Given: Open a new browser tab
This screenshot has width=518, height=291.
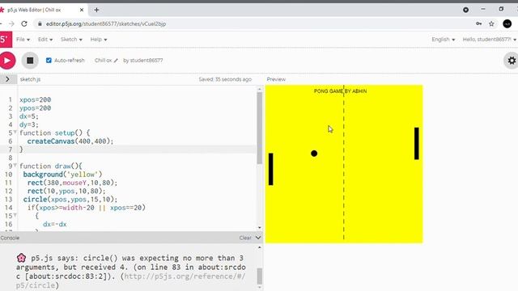Looking at the screenshot, I should tap(96, 10).
